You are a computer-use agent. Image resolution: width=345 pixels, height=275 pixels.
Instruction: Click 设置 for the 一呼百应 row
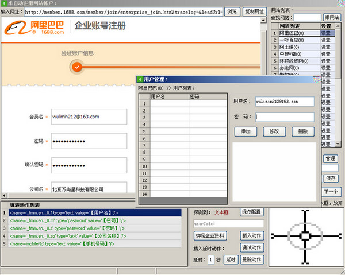click(328, 40)
